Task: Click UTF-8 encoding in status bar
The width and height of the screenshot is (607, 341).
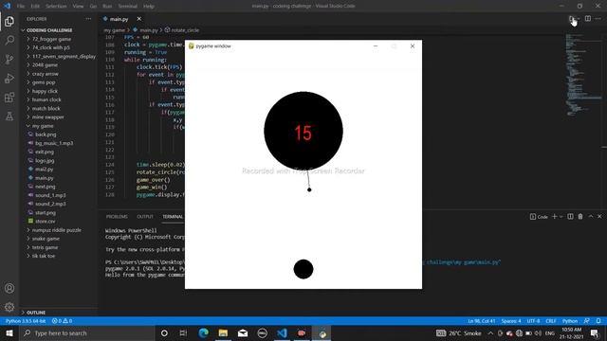Action: pyautogui.click(x=533, y=321)
